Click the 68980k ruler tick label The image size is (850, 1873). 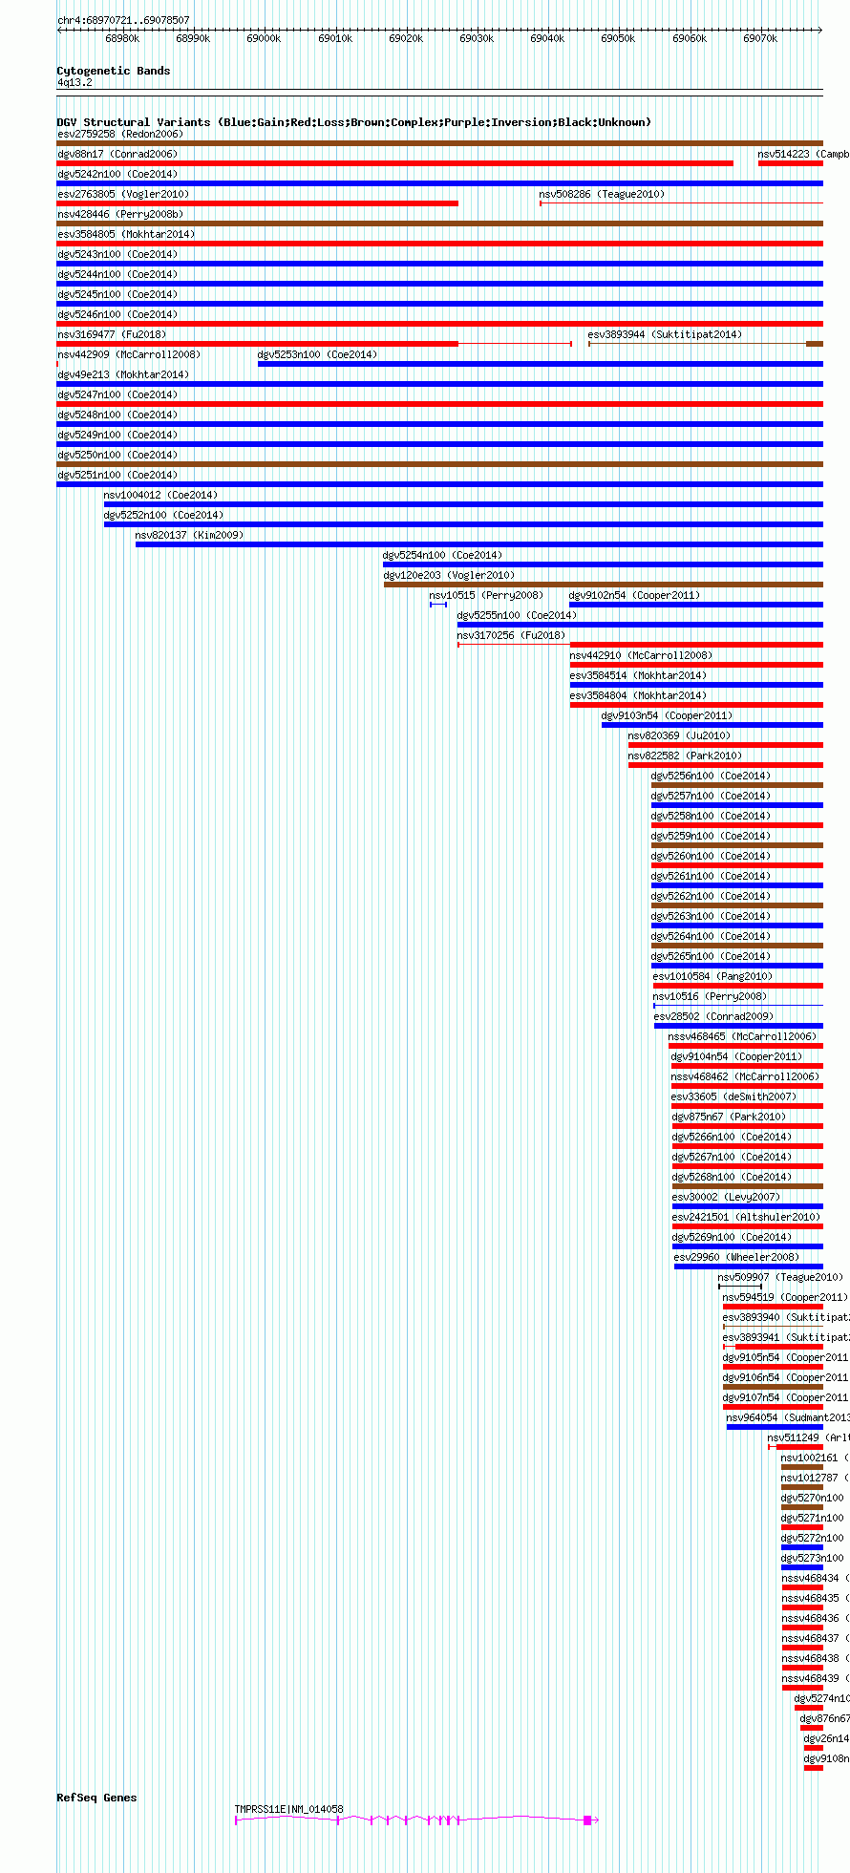coord(122,39)
